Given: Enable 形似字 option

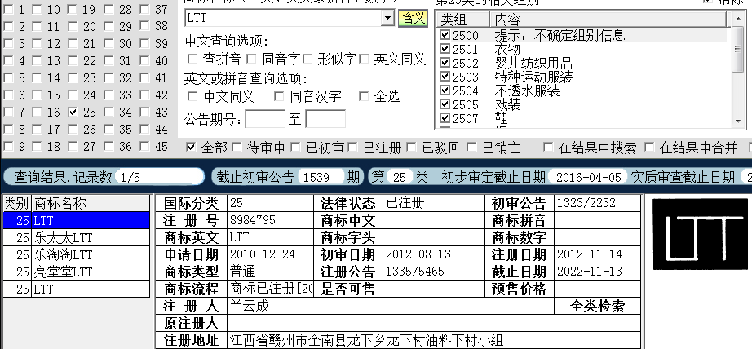Looking at the screenshot, I should pos(307,59).
